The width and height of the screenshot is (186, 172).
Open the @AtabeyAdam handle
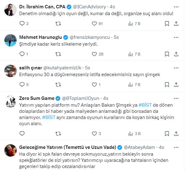pyautogui.click(x=139, y=147)
